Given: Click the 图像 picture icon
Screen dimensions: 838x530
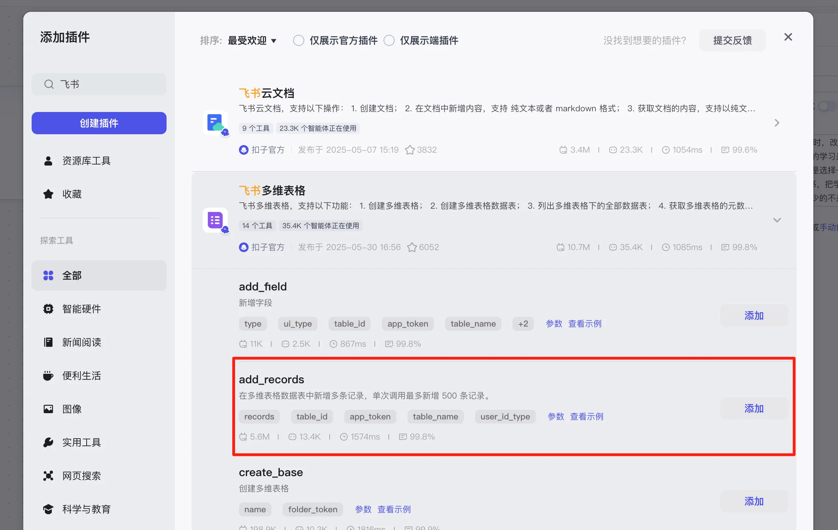Looking at the screenshot, I should pos(48,409).
